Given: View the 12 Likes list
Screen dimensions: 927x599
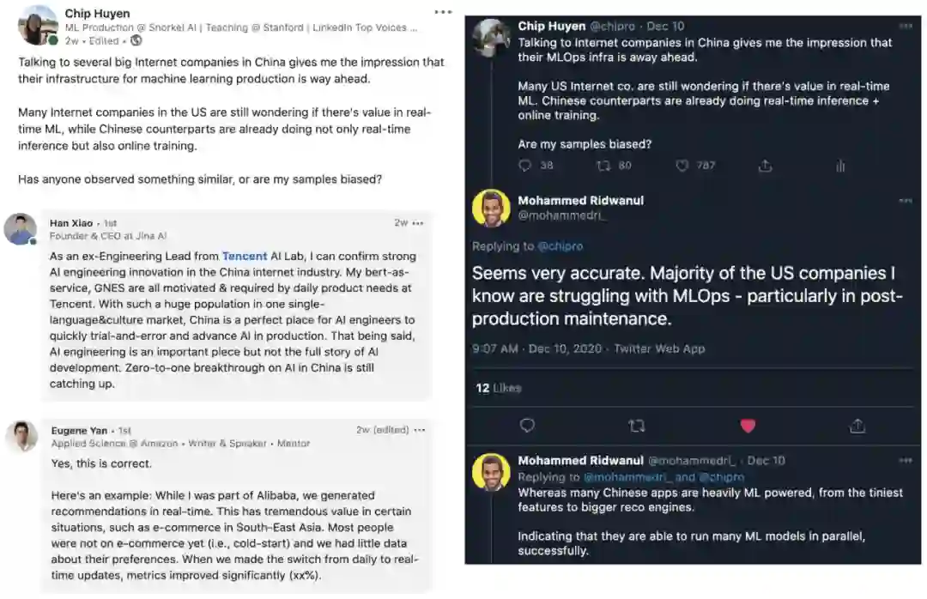Looking at the screenshot, I should point(498,388).
